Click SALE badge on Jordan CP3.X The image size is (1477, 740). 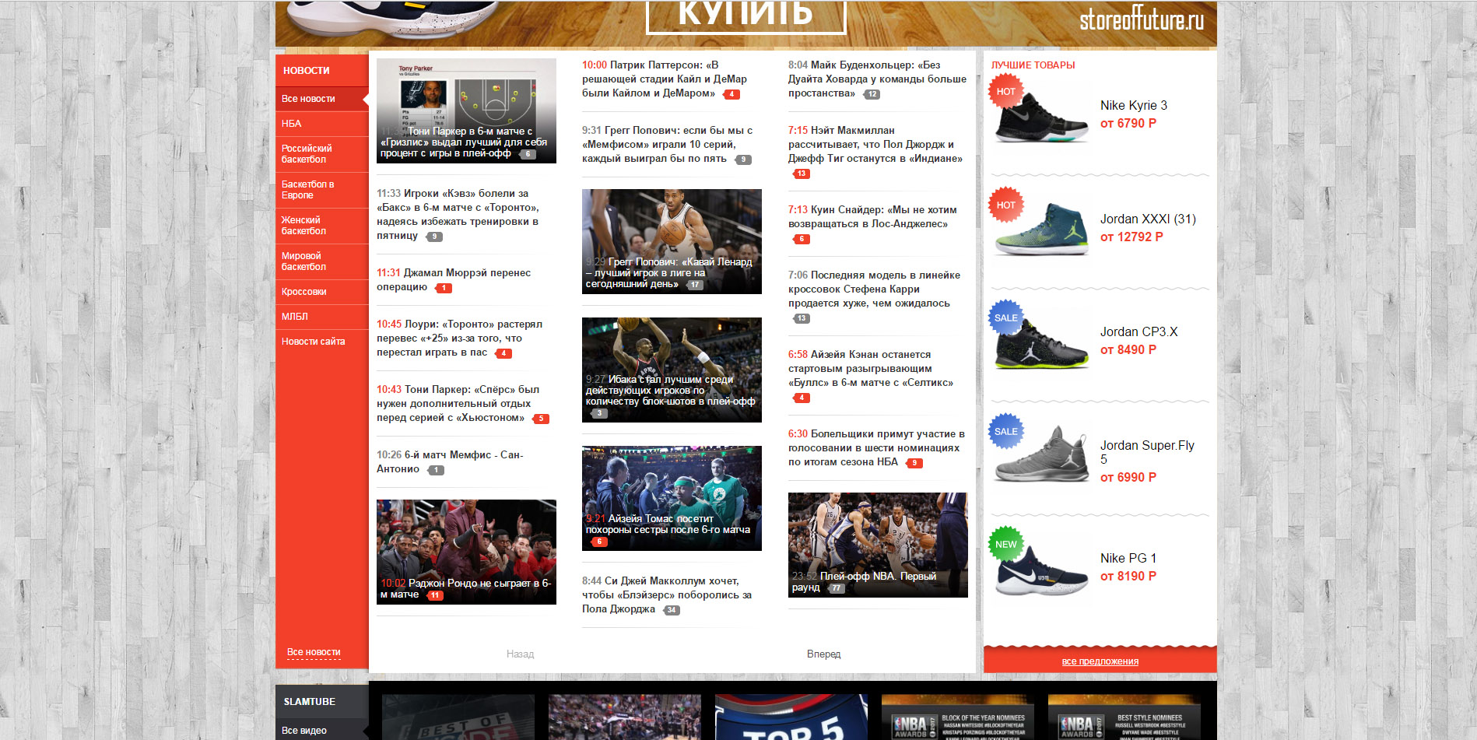click(1005, 318)
